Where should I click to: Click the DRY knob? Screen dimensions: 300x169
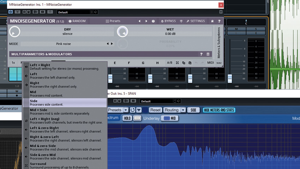click(x=14, y=31)
